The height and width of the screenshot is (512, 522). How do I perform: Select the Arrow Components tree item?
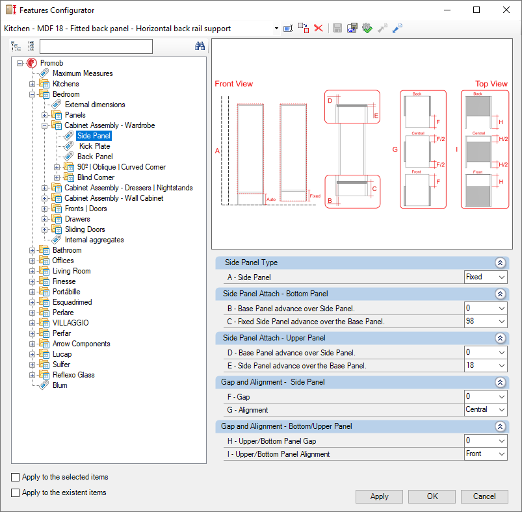(x=81, y=344)
